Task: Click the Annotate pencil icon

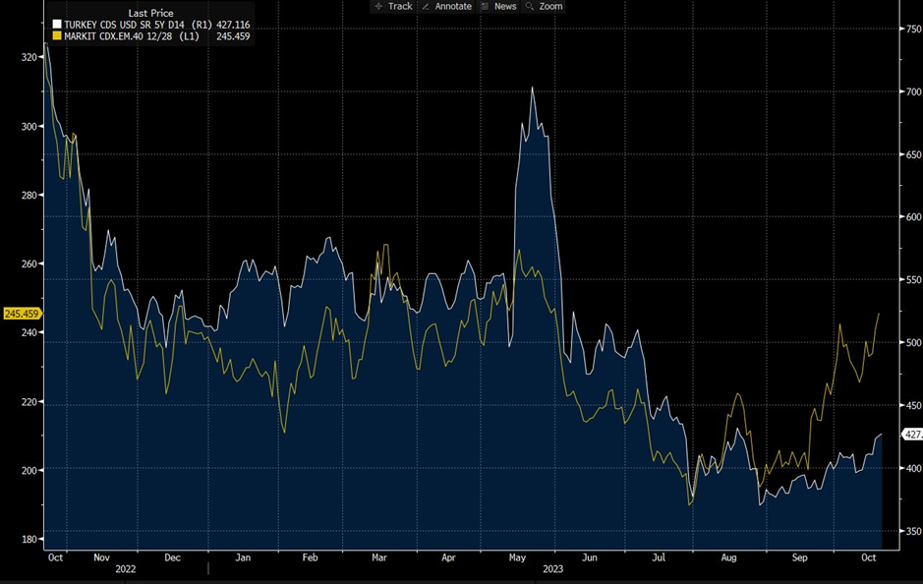Action: (426, 6)
